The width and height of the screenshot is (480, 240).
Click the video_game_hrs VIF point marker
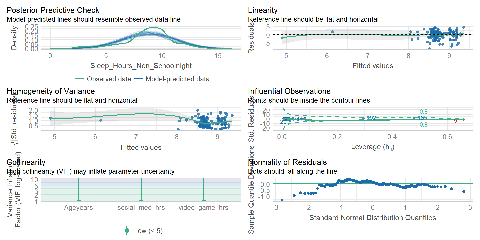[x=204, y=201]
